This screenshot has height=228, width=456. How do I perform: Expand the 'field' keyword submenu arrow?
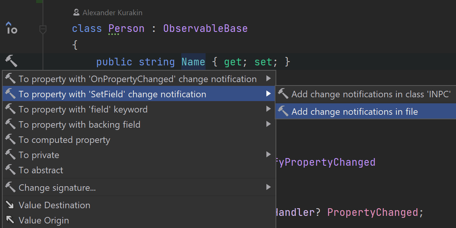pos(268,109)
